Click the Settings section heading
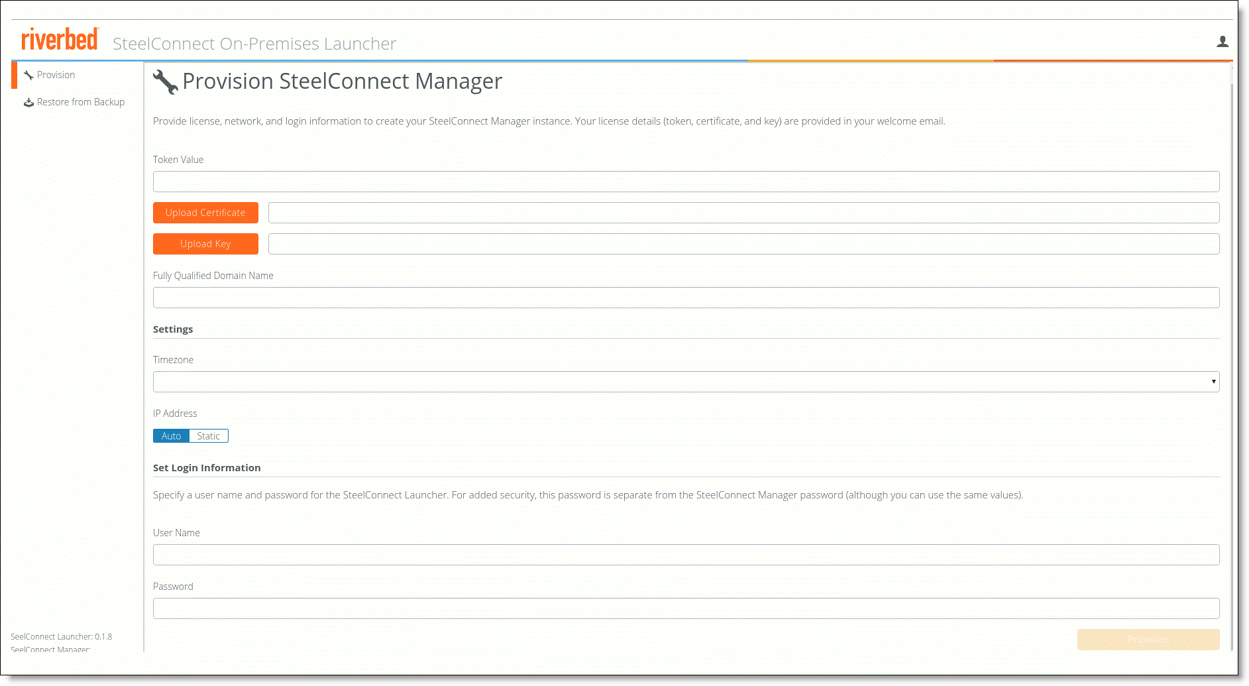This screenshot has height=686, width=1249. pos(173,329)
